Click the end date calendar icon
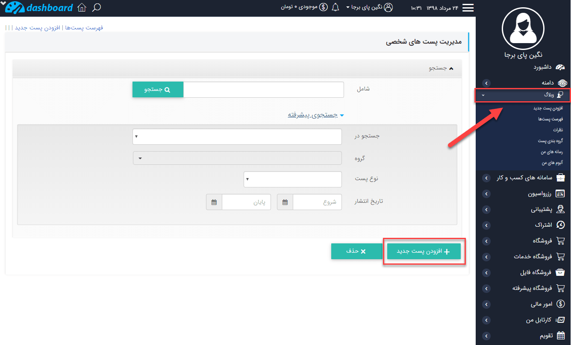Image resolution: width=571 pixels, height=345 pixels. [214, 202]
